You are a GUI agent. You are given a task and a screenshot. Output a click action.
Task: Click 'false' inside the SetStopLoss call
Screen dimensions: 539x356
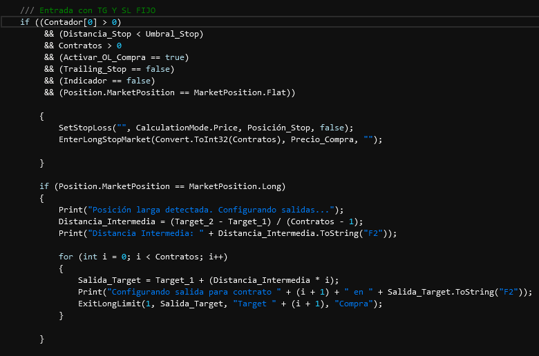coord(332,128)
